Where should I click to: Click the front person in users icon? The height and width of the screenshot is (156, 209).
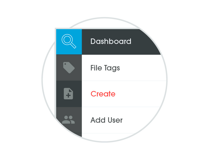[66, 120]
